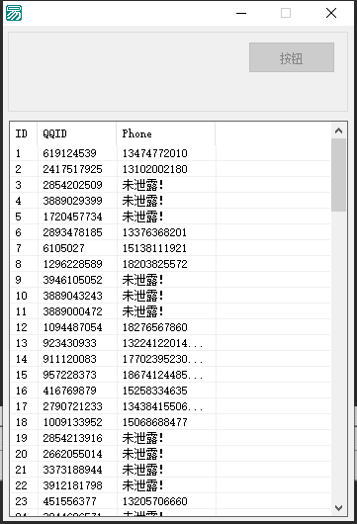Select QQID cell 3373188944

72,470
